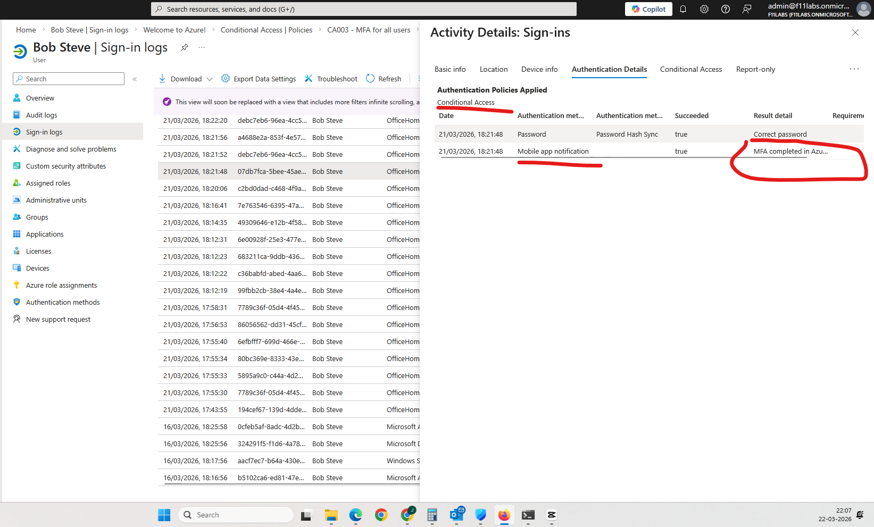The height and width of the screenshot is (527, 874).
Task: Open Audit logs in sidebar
Action: tap(41, 115)
